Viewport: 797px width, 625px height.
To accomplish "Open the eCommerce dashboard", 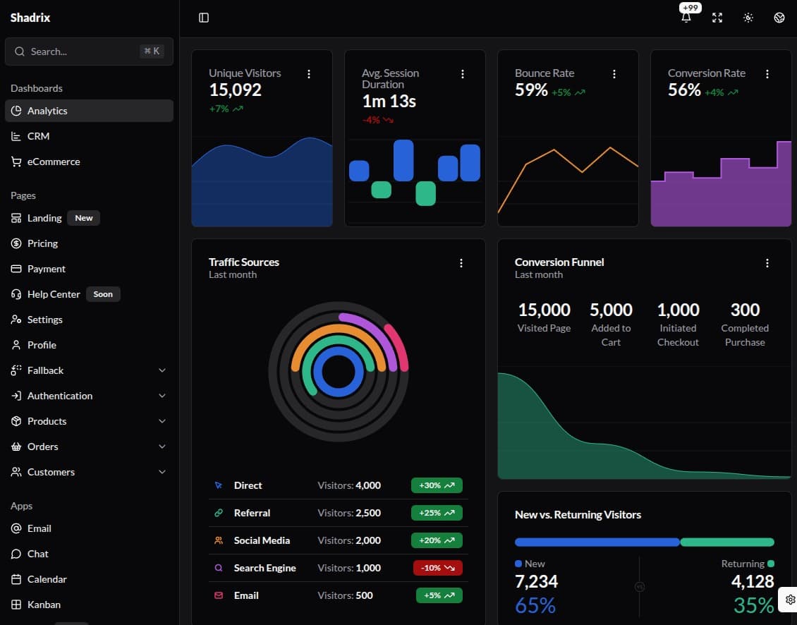I will tap(89, 162).
